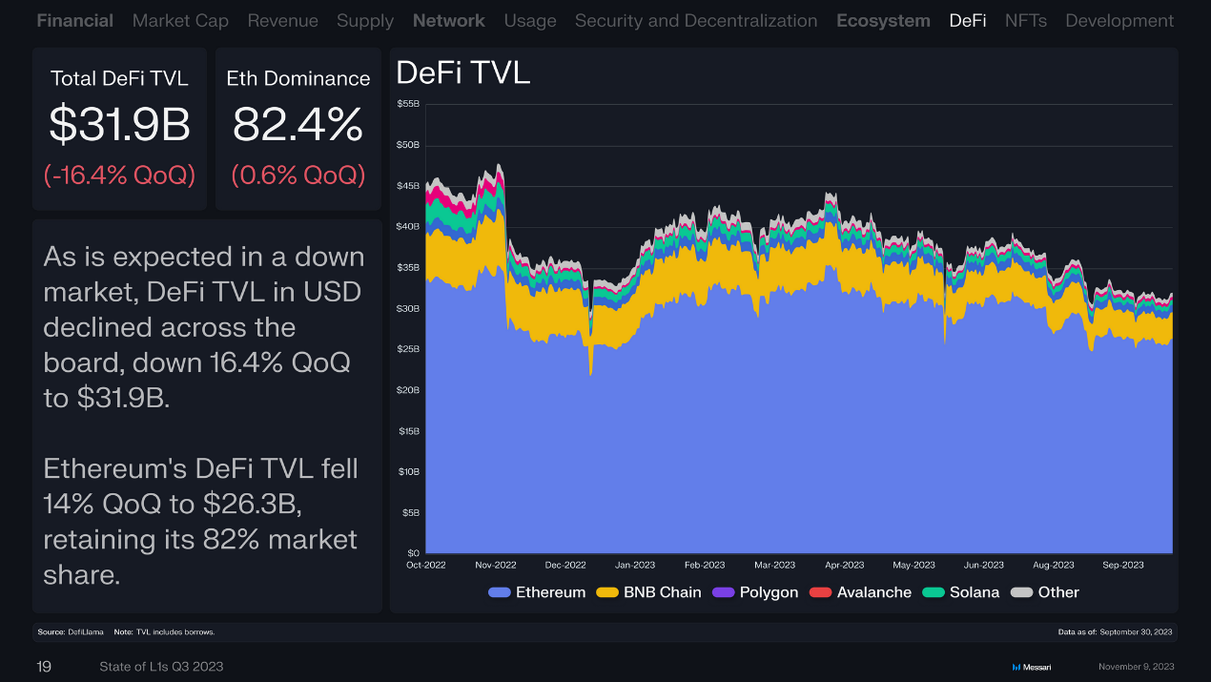1211x682 pixels.
Task: Open Security and Decentralization tab
Action: click(695, 20)
